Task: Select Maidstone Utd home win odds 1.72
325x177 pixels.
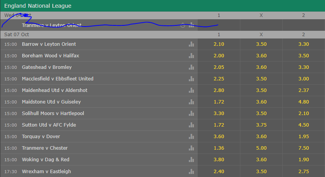Action: tap(219, 102)
